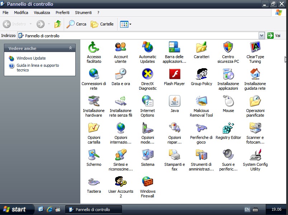
Task: Open the DirectX Diagnostic tool
Action: (147, 79)
